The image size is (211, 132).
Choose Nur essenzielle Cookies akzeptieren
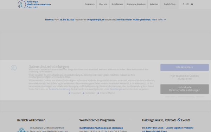[185, 77]
